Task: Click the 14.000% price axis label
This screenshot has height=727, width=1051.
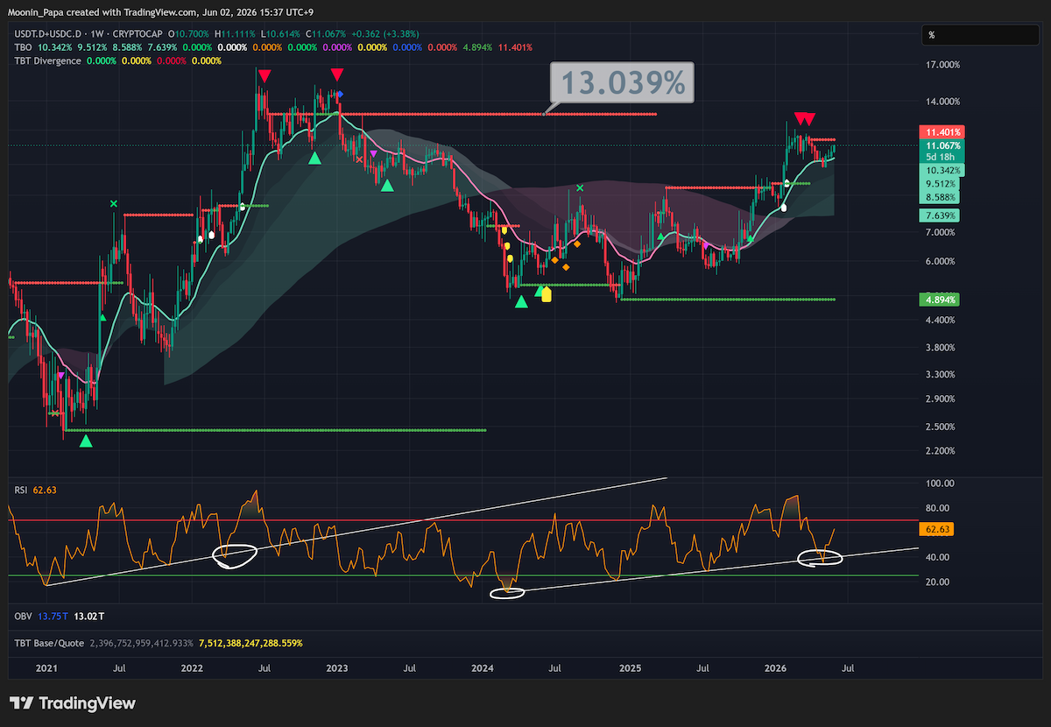Action: tap(943, 102)
